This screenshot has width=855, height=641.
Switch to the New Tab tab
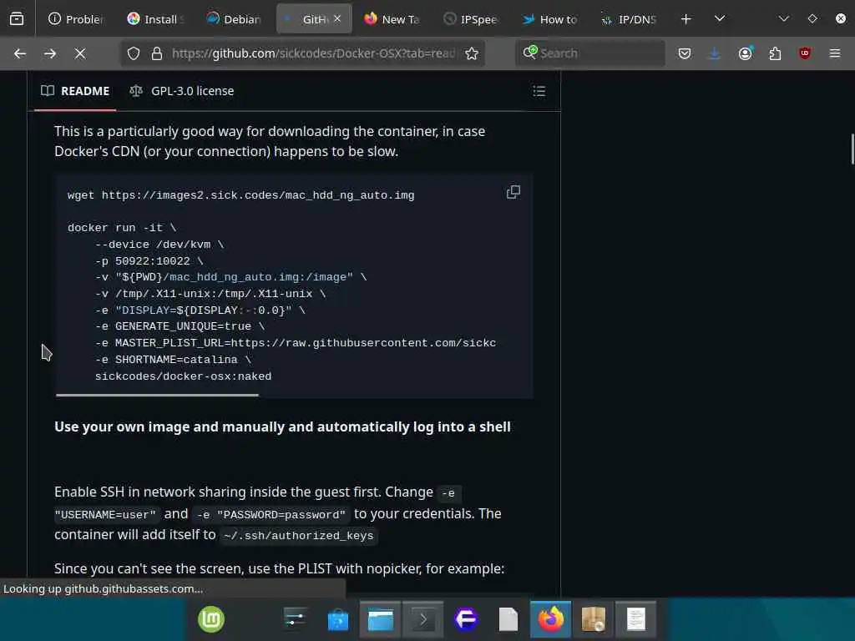pyautogui.click(x=392, y=19)
